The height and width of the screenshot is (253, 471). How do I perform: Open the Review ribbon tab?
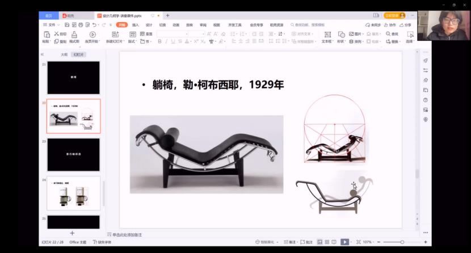coord(203,25)
